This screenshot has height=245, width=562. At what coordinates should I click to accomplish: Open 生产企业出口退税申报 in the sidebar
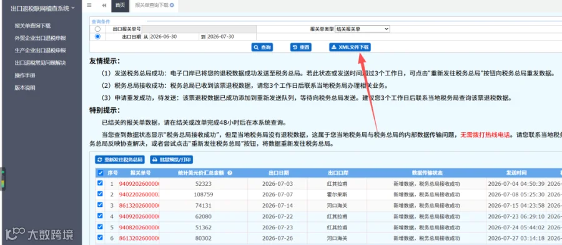tap(40, 50)
